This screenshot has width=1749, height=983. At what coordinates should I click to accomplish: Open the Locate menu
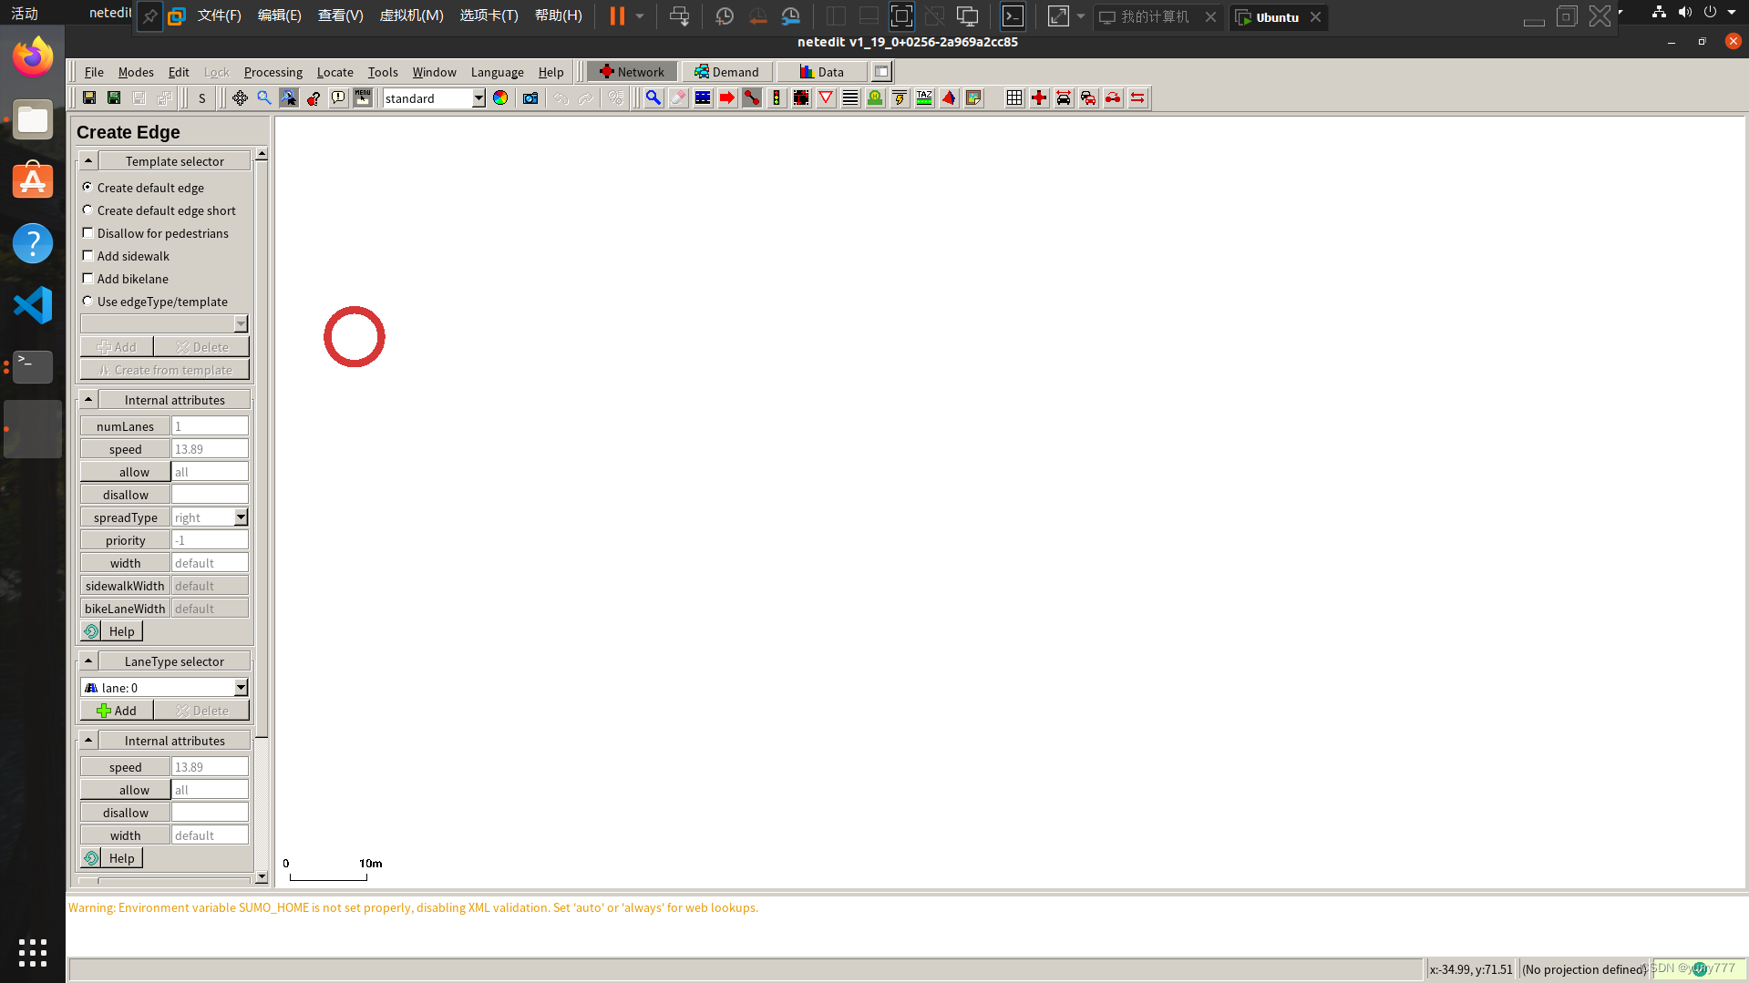(x=334, y=72)
